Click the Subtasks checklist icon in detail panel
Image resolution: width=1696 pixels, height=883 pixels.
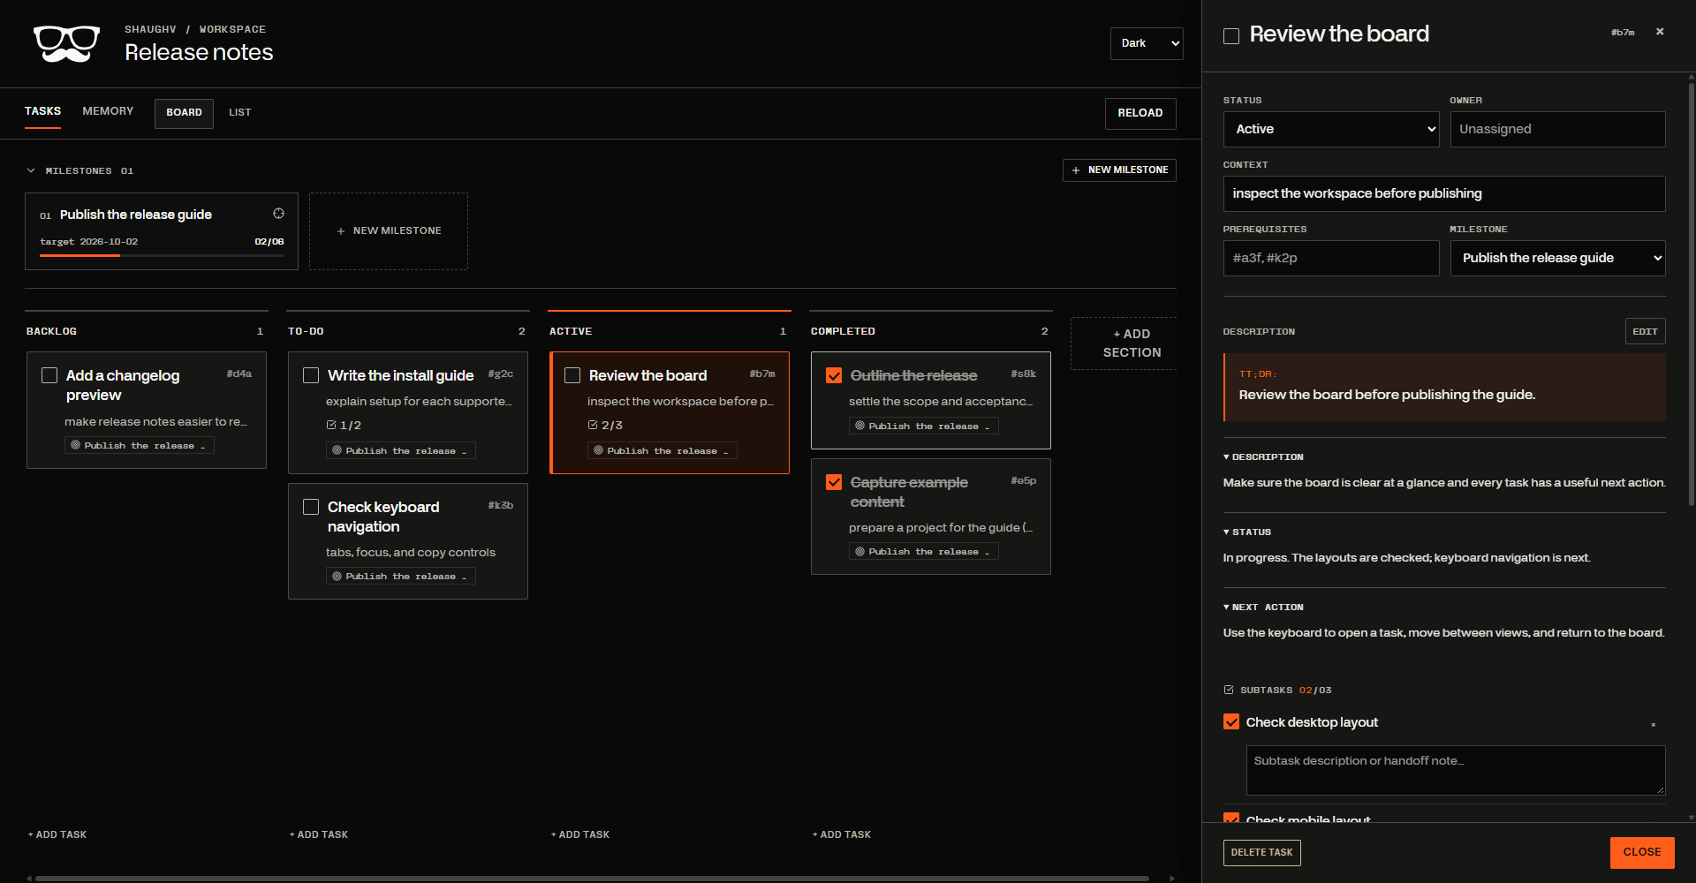(1229, 690)
